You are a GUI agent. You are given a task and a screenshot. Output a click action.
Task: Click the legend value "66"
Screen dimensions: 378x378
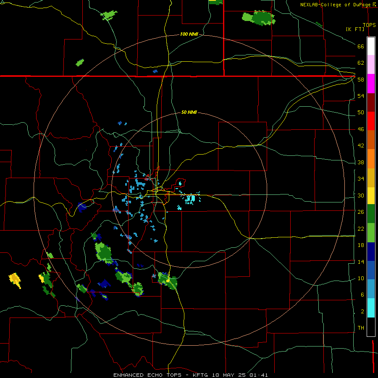(361, 46)
